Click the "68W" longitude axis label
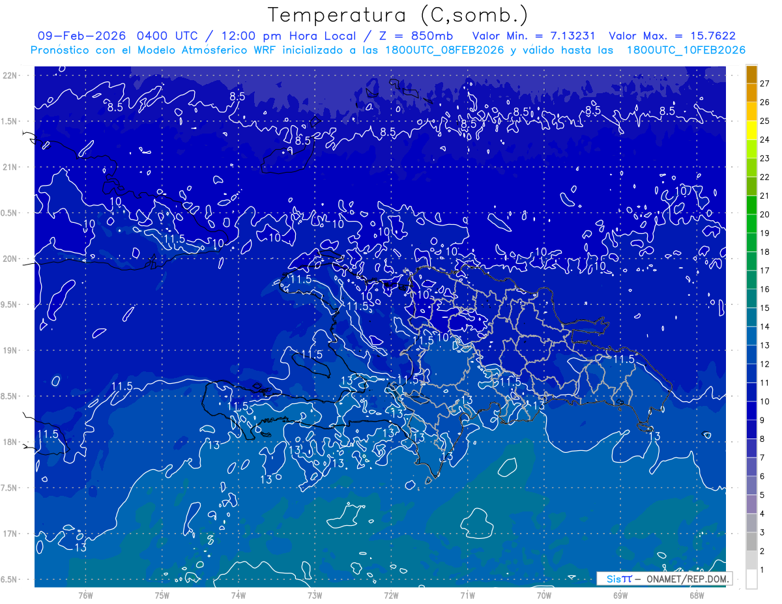 click(697, 595)
